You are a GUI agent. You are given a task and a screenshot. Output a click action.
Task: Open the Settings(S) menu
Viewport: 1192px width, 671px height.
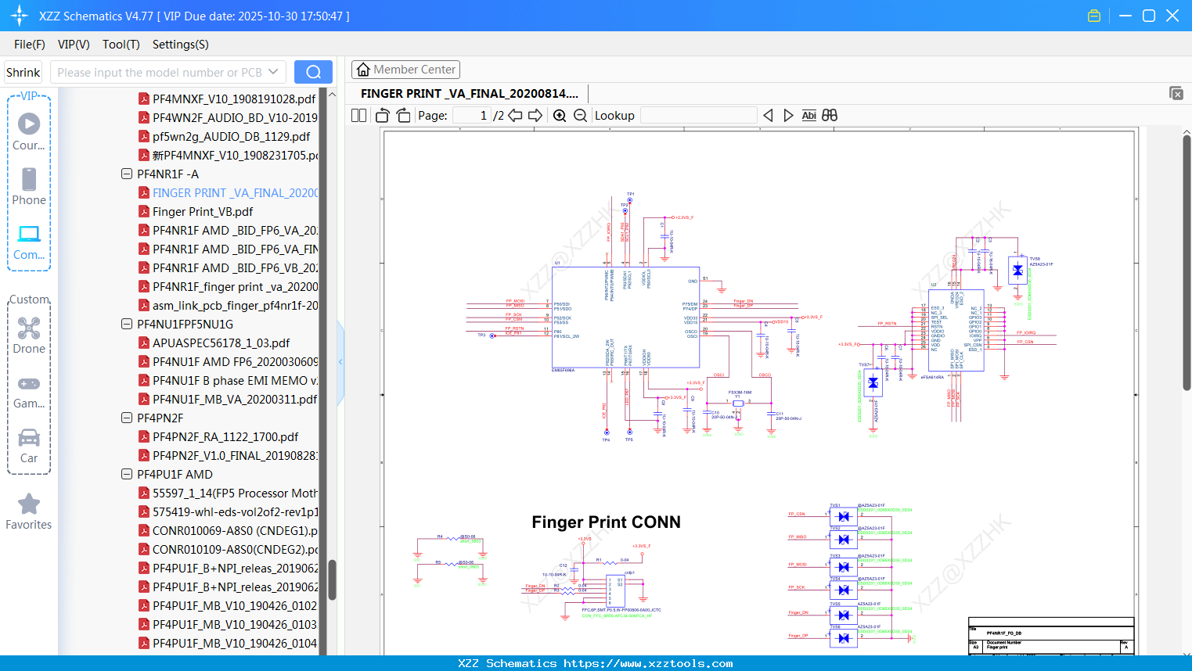point(180,45)
